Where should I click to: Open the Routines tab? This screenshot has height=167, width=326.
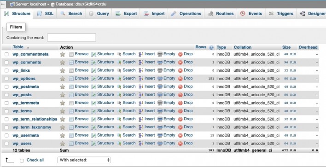221,14
